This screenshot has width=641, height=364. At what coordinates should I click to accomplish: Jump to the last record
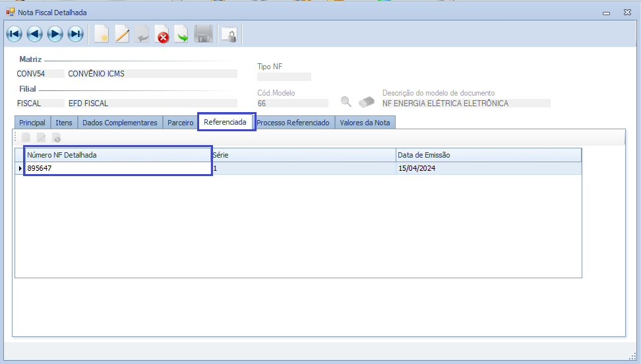pyautogui.click(x=76, y=34)
